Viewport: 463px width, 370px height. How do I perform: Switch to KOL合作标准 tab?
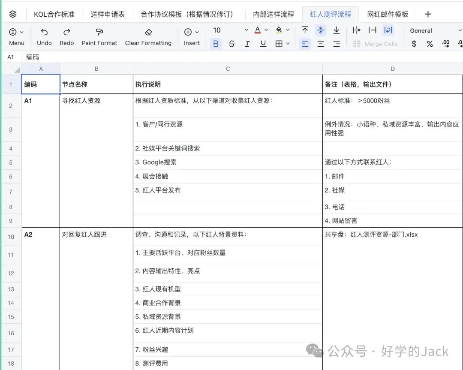point(54,14)
